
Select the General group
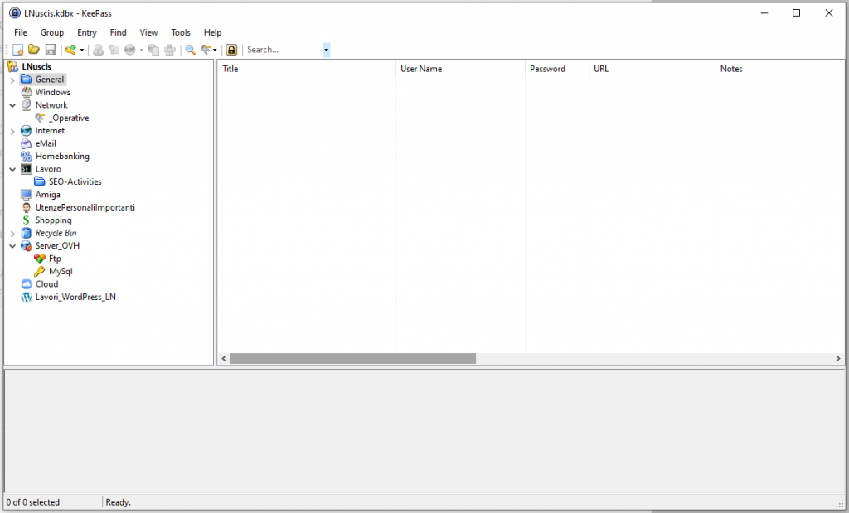pos(50,80)
